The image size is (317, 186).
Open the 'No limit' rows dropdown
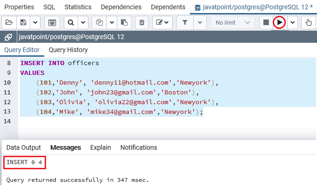pos(233,22)
